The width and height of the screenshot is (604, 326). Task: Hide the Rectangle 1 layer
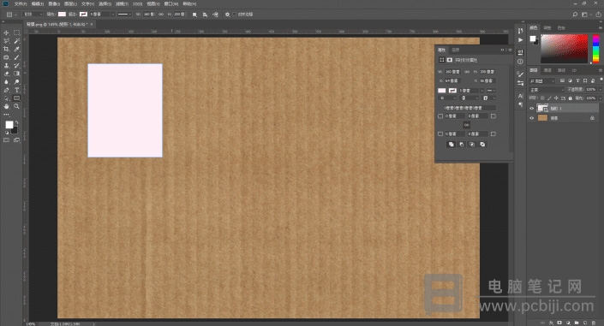[x=532, y=109]
